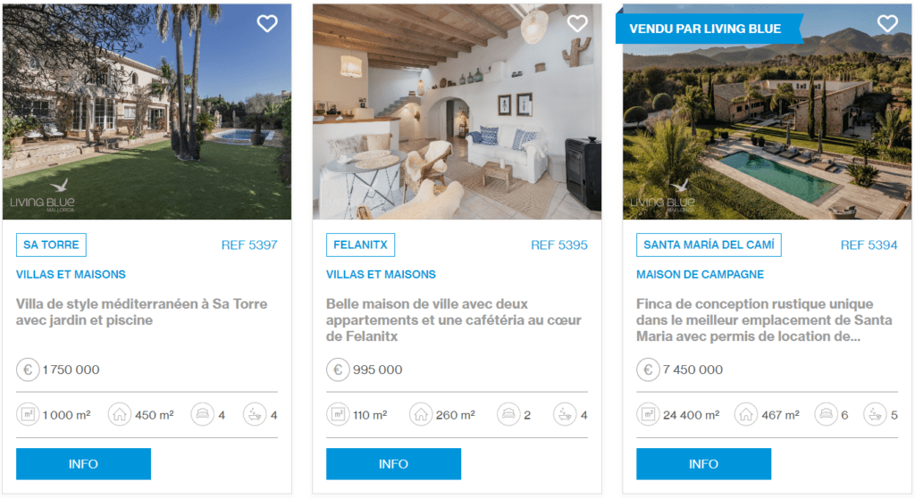Open the MAISON DE CAMPAGNE category link

click(700, 274)
